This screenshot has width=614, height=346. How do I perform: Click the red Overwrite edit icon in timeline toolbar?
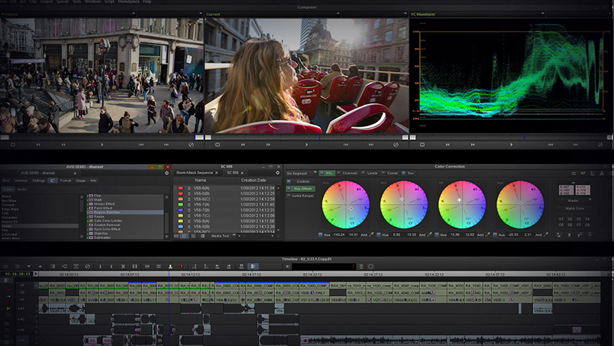point(182,266)
